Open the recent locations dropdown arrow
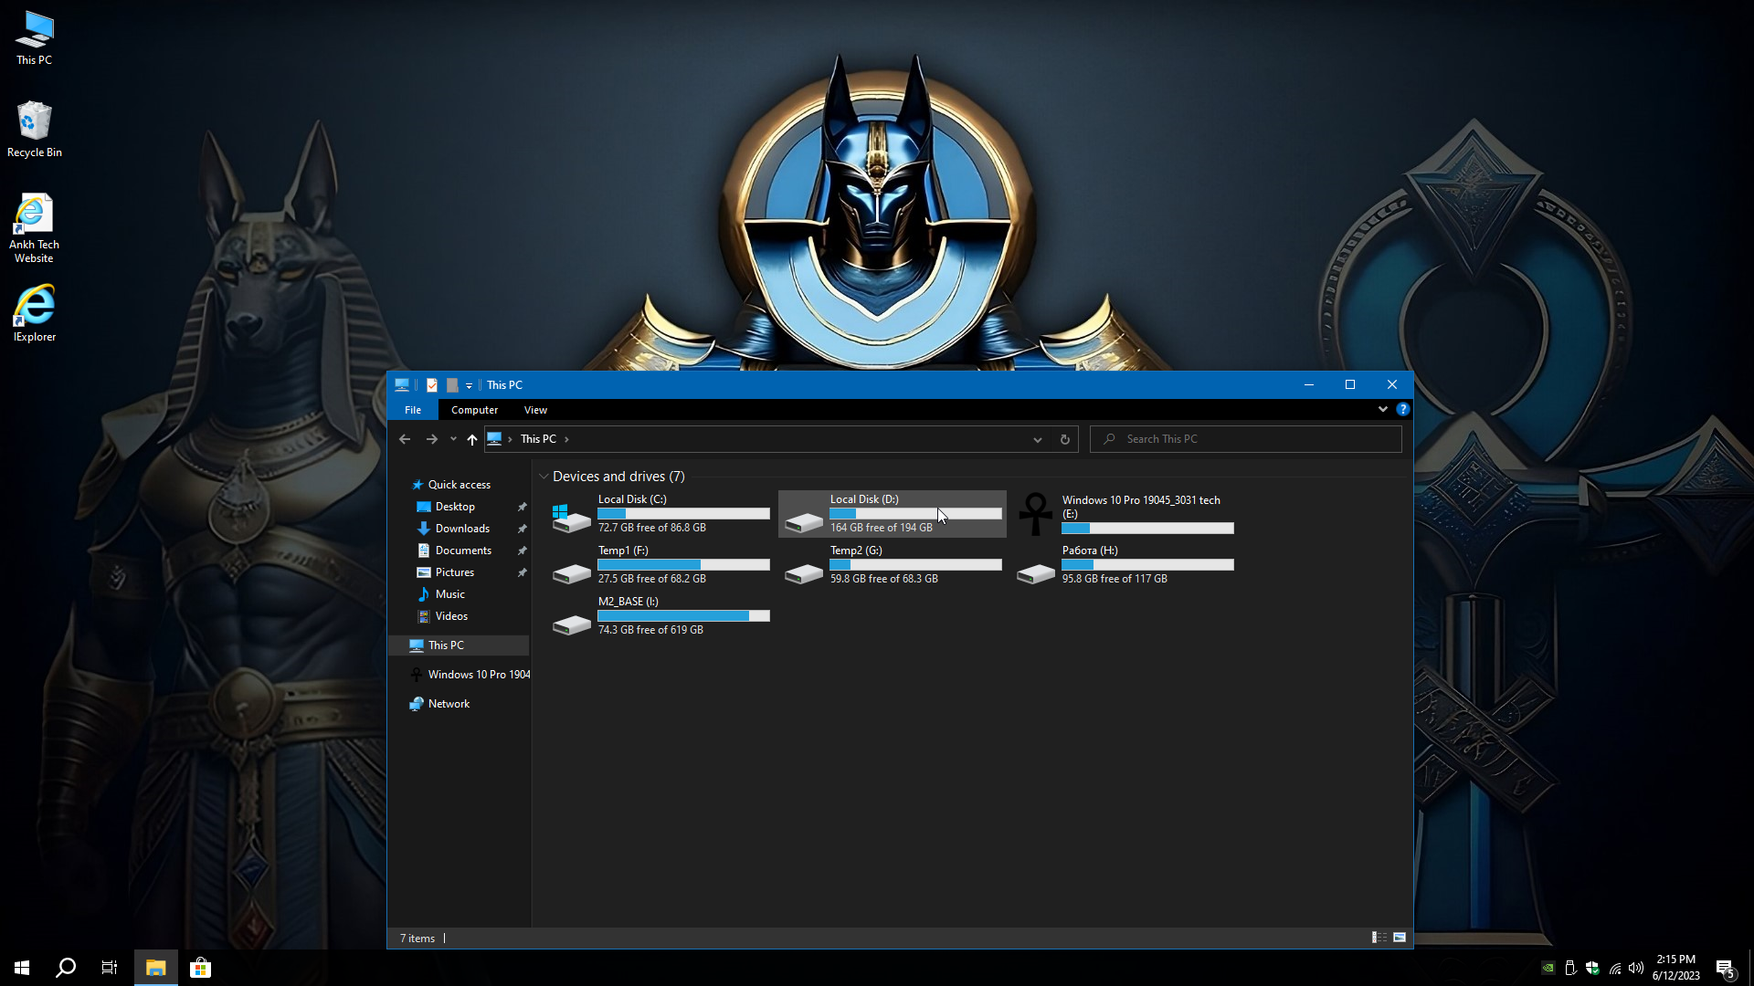This screenshot has width=1754, height=986. (x=453, y=439)
